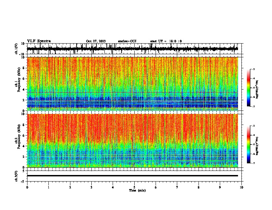This screenshot has width=272, height=210.
Task: Click the "Time (min)" axis label
Action: (x=137, y=190)
